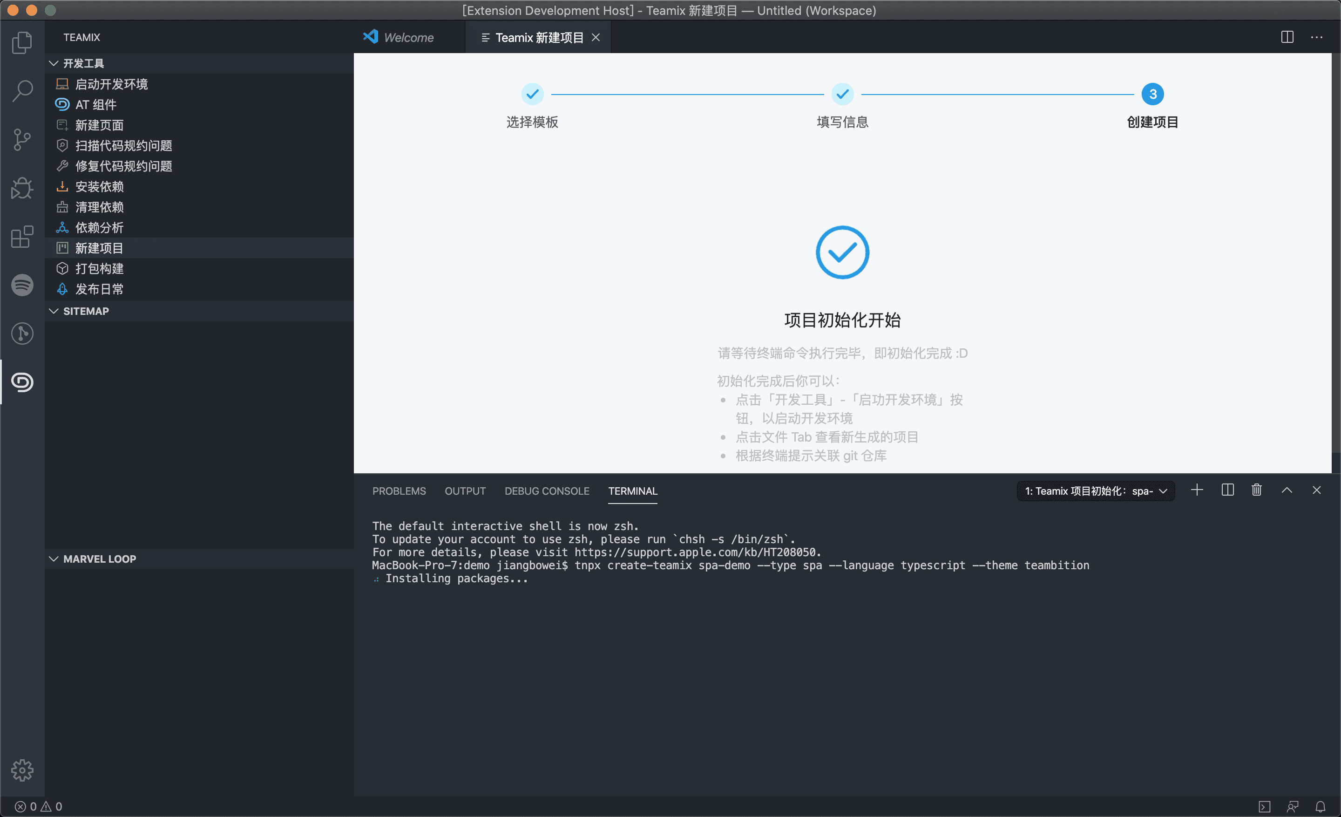Open the Extensions view
Viewport: 1341px width, 817px height.
pyautogui.click(x=22, y=237)
